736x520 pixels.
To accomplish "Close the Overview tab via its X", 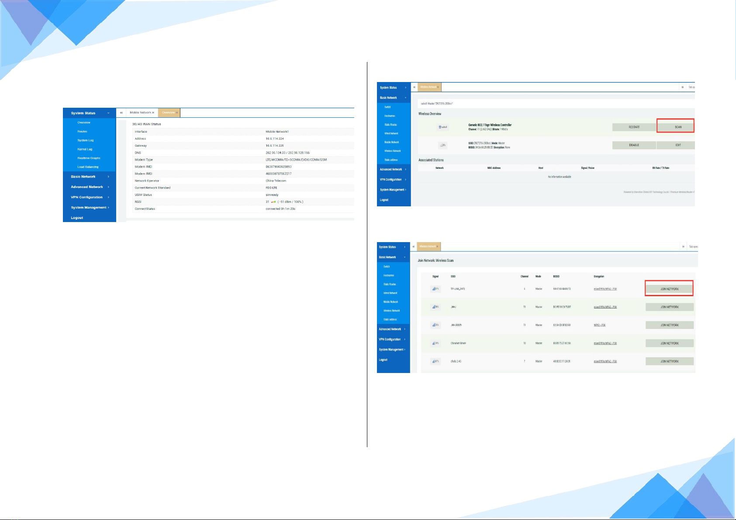I will [176, 113].
